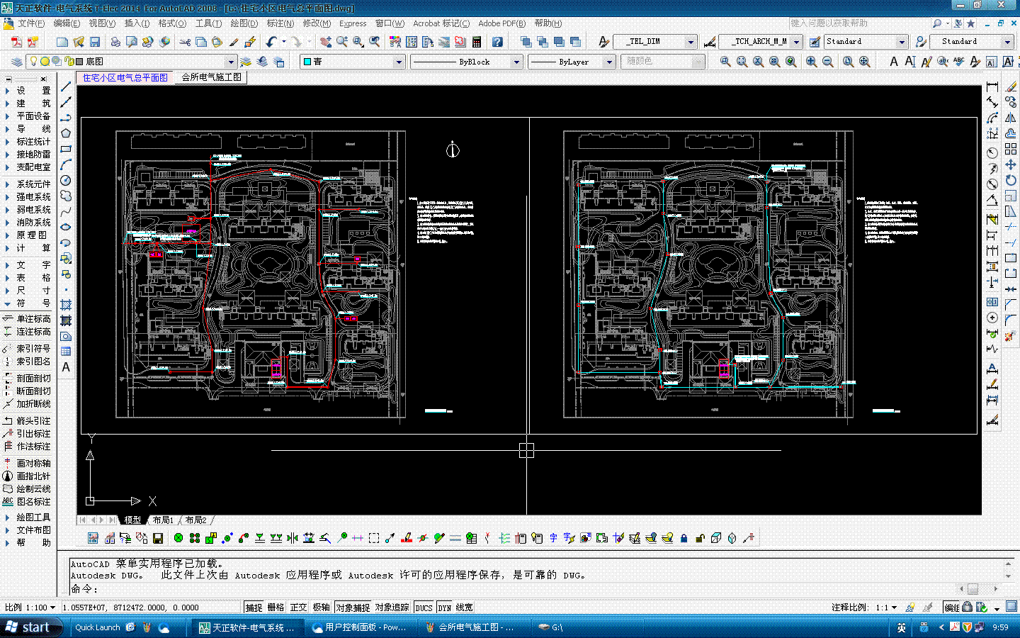Toggle 极轴 polar tracking in status bar
Image resolution: width=1020 pixels, height=638 pixels.
coord(322,608)
